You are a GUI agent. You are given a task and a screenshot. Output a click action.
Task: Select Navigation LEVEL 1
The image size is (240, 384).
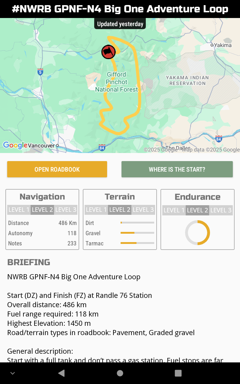(19, 210)
